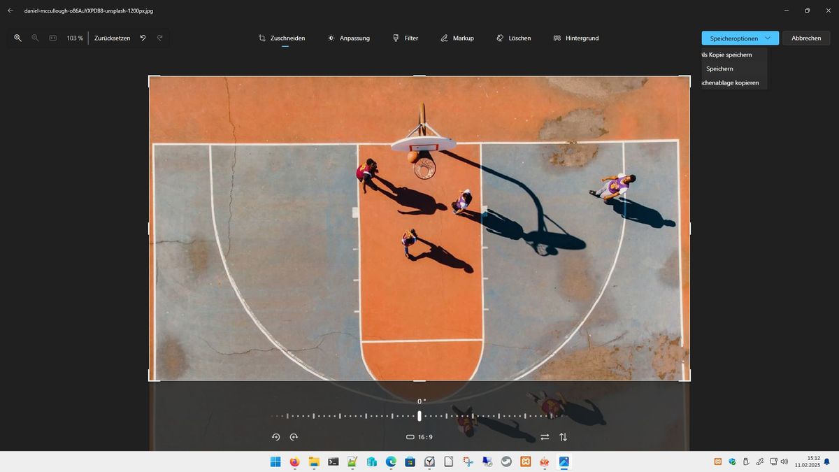Click Zurücksetzen to reset edits
The height and width of the screenshot is (472, 839).
point(112,38)
